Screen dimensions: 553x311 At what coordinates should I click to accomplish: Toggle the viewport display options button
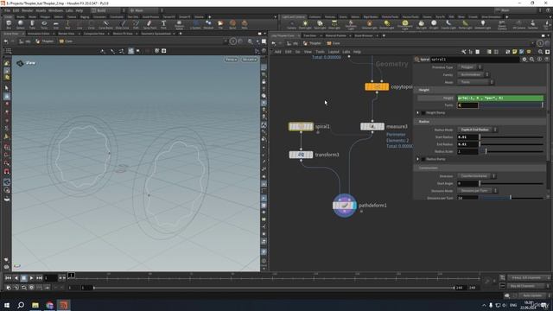tap(264, 261)
